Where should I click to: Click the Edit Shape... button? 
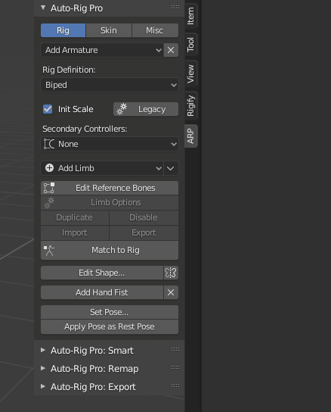(x=102, y=273)
